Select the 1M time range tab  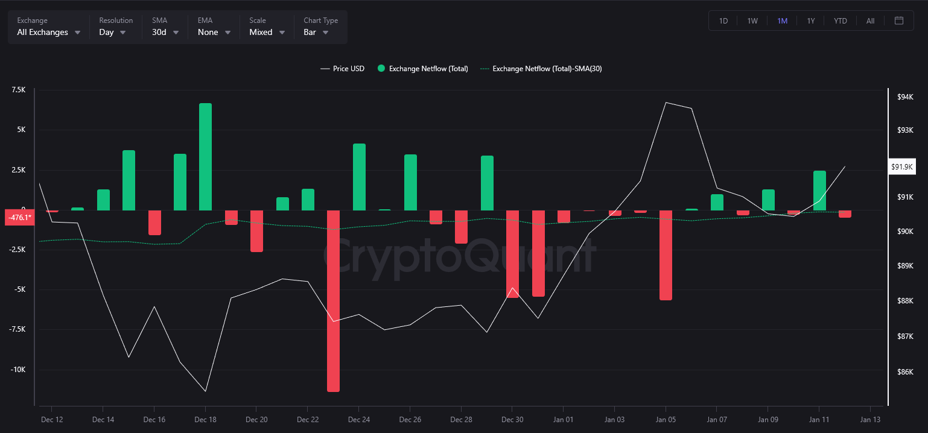point(782,21)
